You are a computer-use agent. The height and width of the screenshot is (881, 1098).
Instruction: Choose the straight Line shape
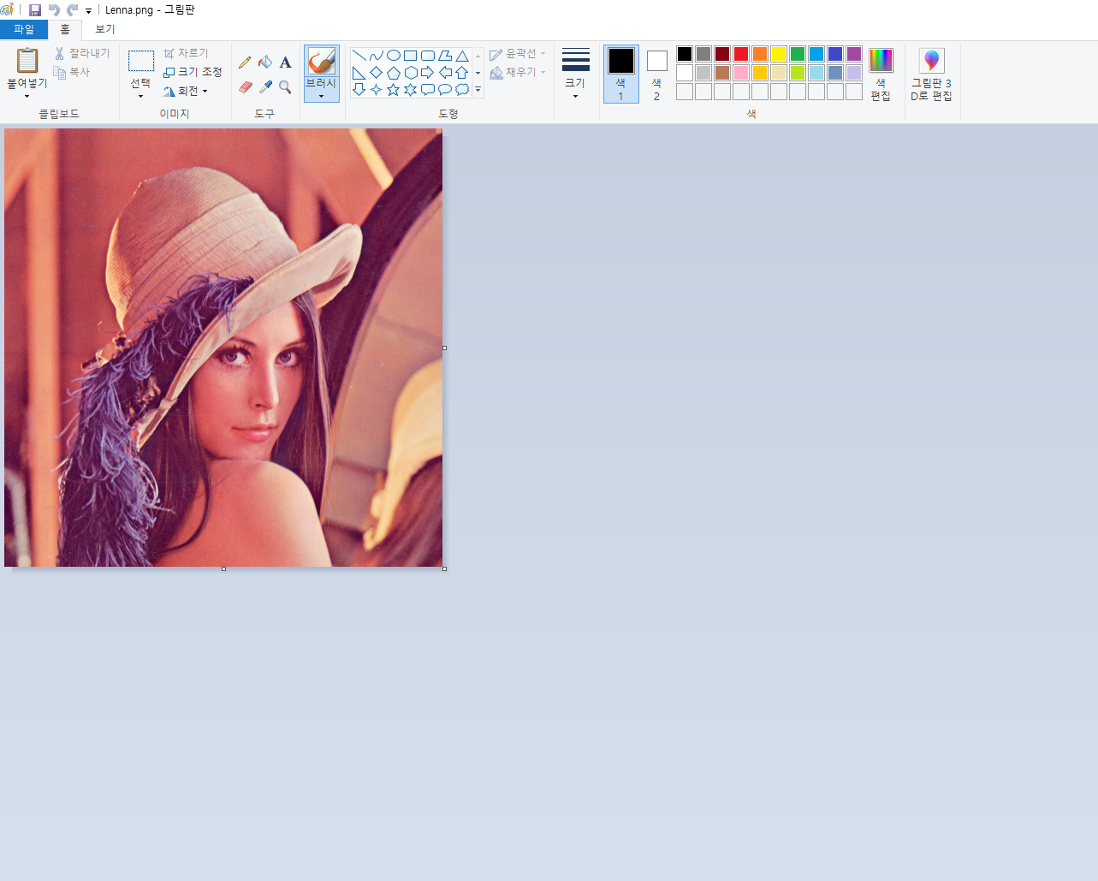(359, 56)
